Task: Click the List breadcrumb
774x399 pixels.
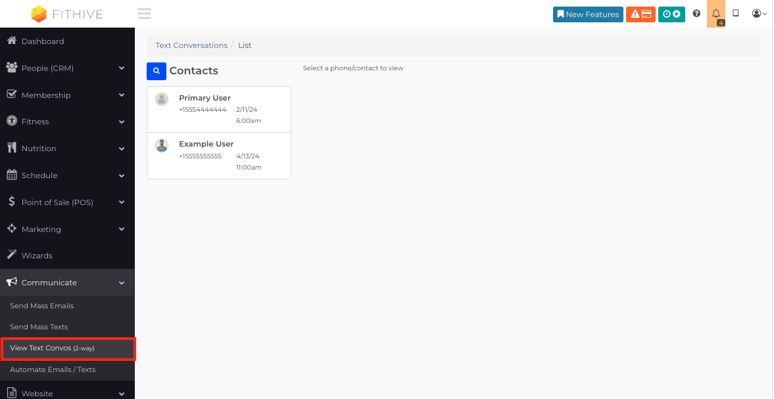Action: pos(245,45)
